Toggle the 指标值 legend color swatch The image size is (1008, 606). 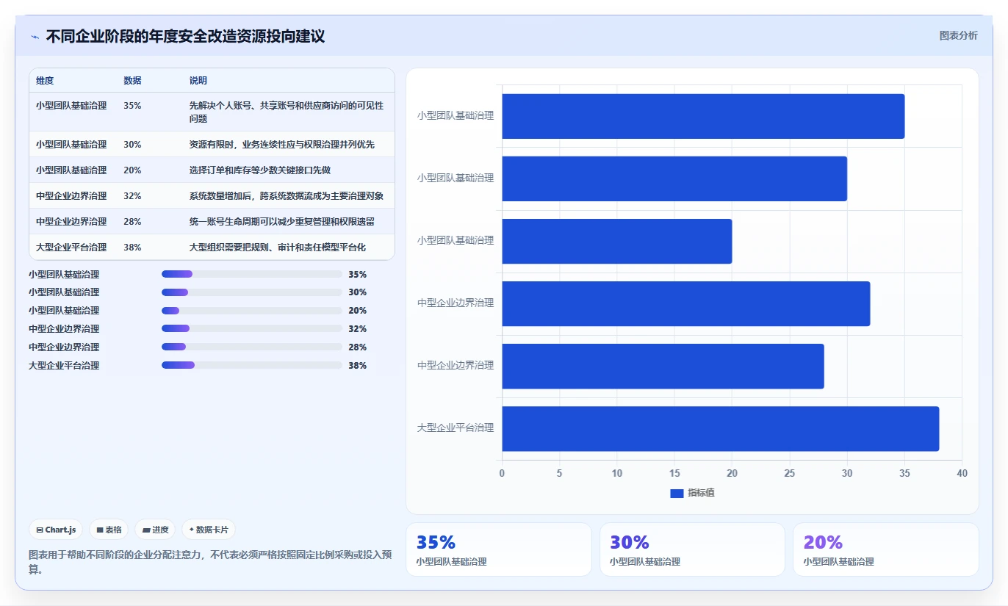pyautogui.click(x=677, y=493)
